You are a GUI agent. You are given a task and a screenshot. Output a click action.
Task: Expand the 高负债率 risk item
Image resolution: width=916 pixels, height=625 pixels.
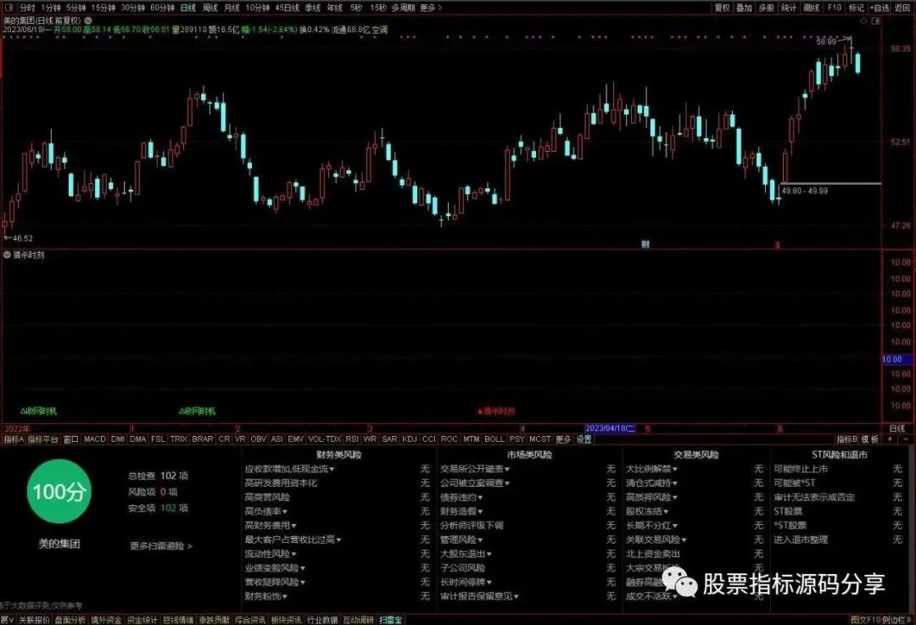point(265,511)
